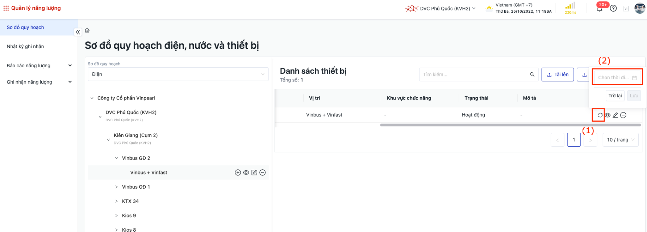Go to page 1 in pagination
This screenshot has height=232, width=647.
click(x=574, y=140)
